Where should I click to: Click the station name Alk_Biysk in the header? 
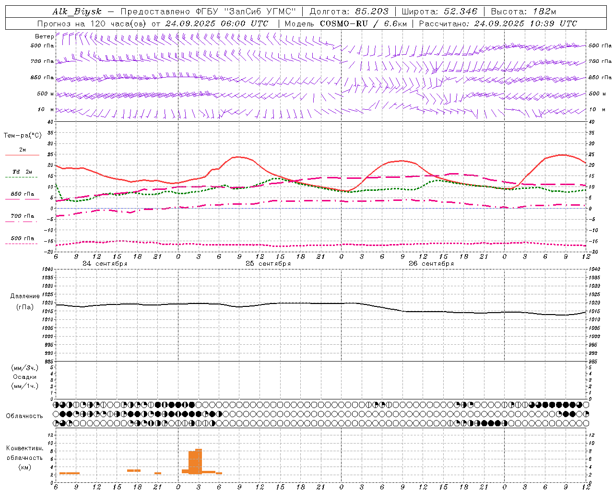[77, 12]
